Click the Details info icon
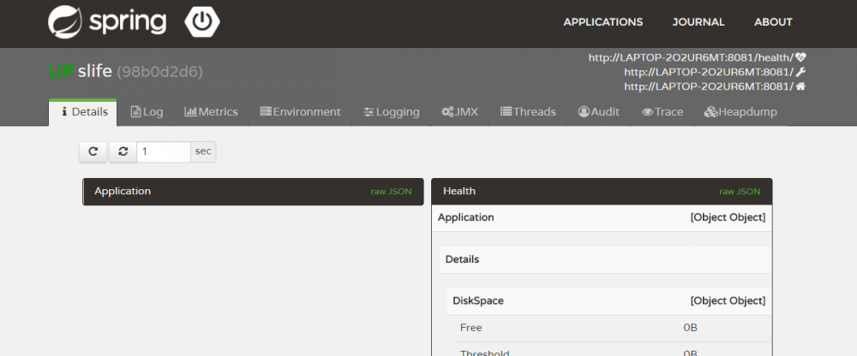This screenshot has height=356, width=857. (x=64, y=112)
